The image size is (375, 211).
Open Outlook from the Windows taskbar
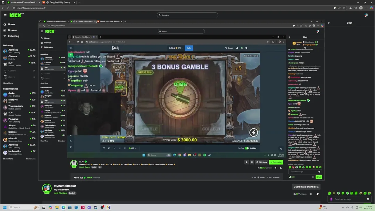(x=76, y=207)
